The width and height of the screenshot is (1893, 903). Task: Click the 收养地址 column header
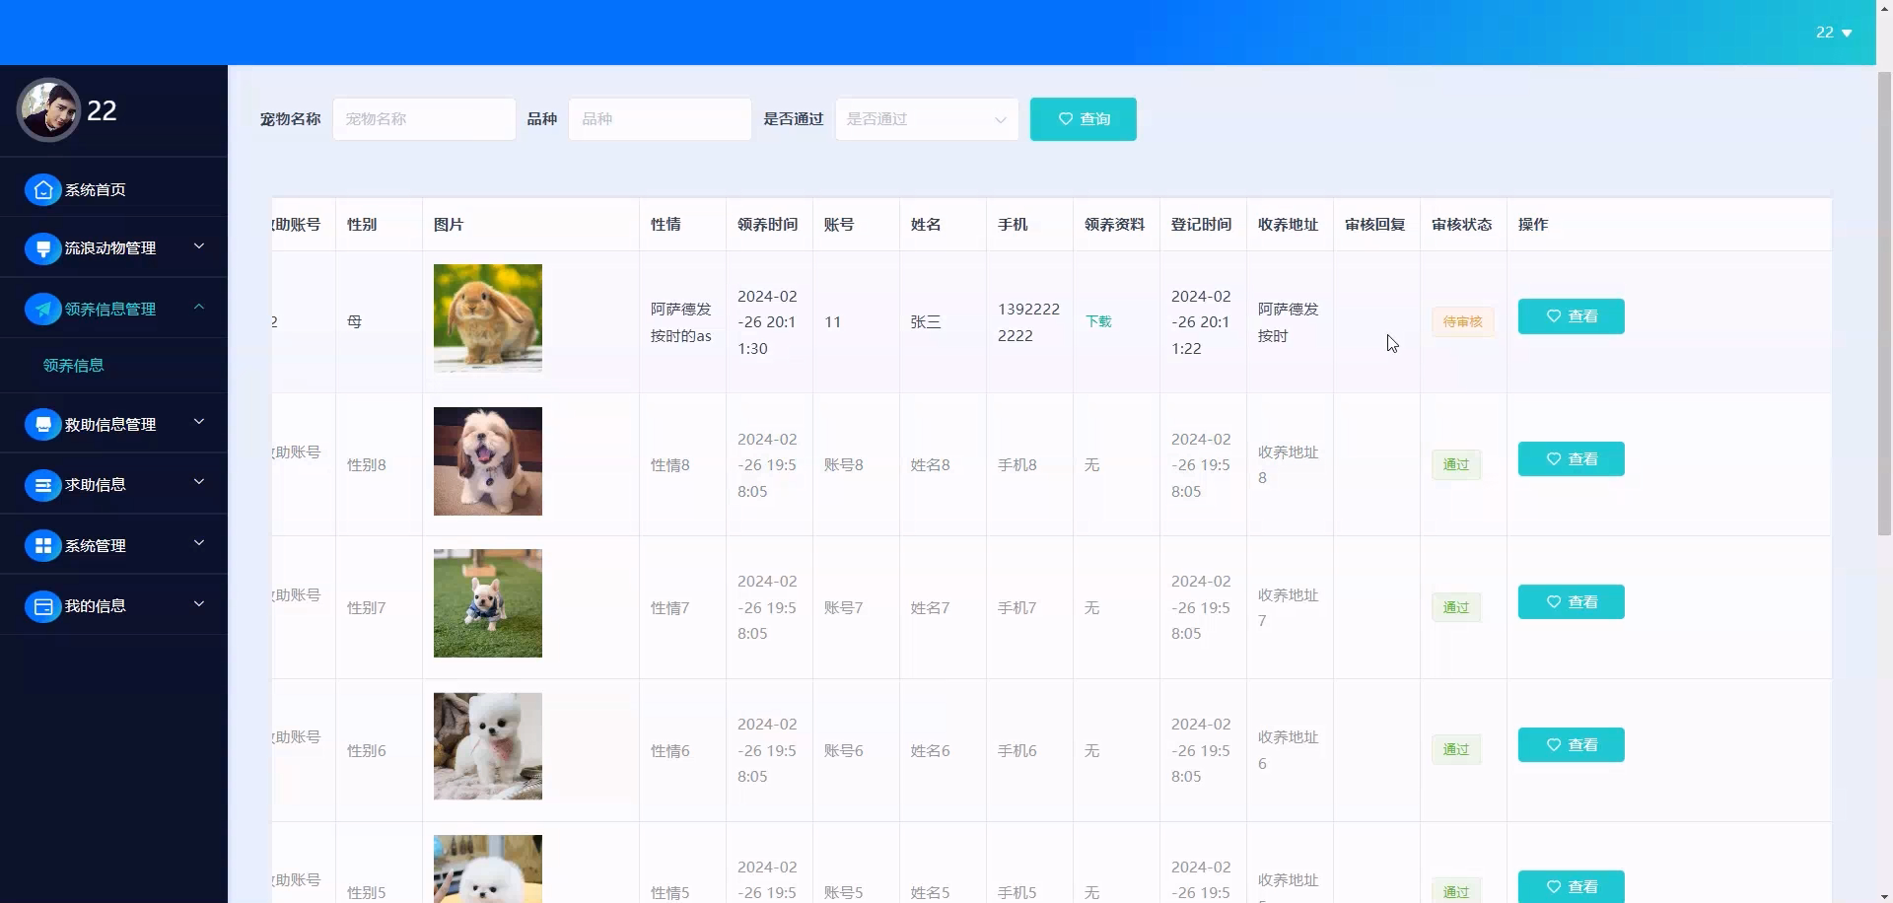pos(1288,225)
